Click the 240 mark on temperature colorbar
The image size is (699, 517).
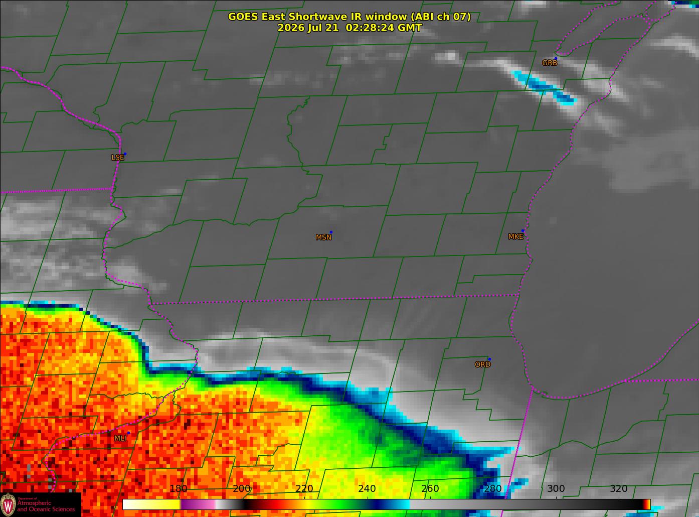(367, 489)
